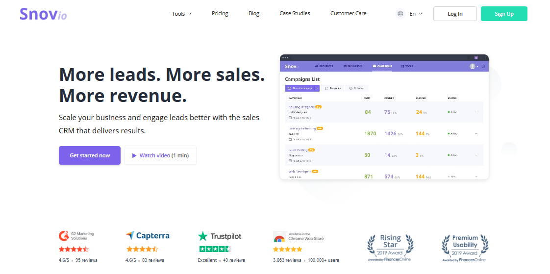
Task: Click the "100,000+ users" text
Action: (324, 260)
